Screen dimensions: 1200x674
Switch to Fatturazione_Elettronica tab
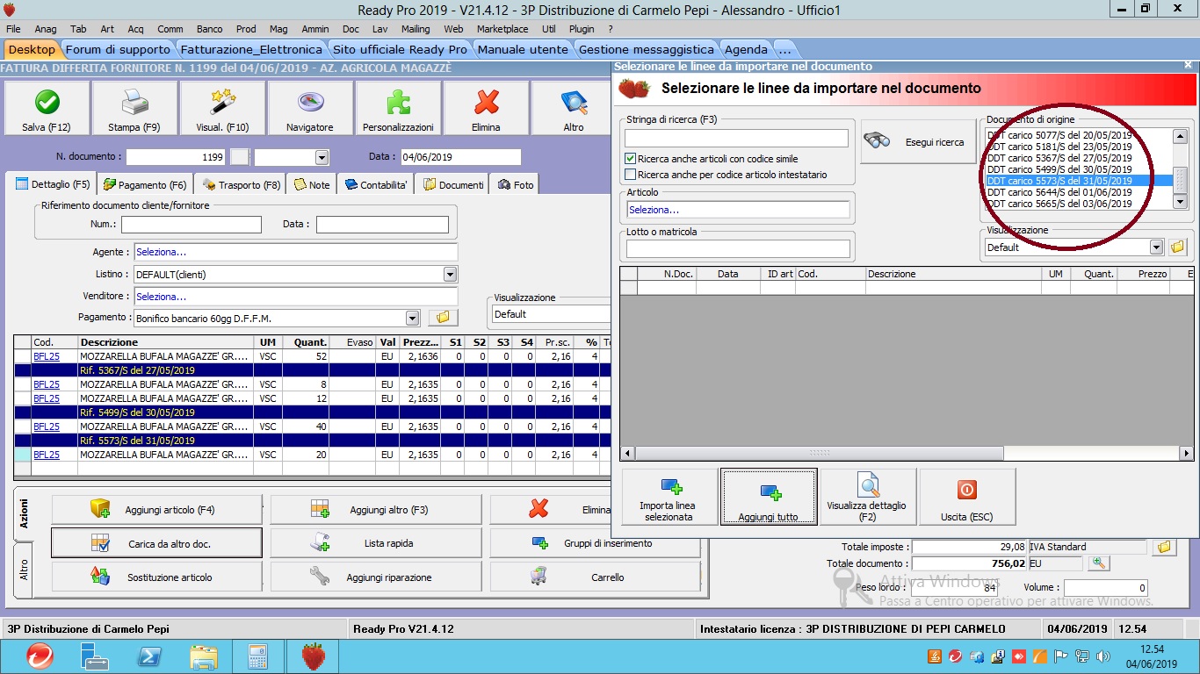[x=251, y=49]
